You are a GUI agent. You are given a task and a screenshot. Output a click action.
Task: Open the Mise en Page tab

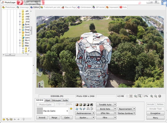(x=69, y=7)
